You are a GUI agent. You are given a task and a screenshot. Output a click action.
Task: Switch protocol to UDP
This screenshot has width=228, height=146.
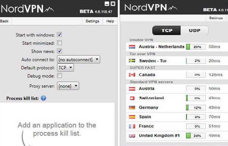[x=194, y=31]
